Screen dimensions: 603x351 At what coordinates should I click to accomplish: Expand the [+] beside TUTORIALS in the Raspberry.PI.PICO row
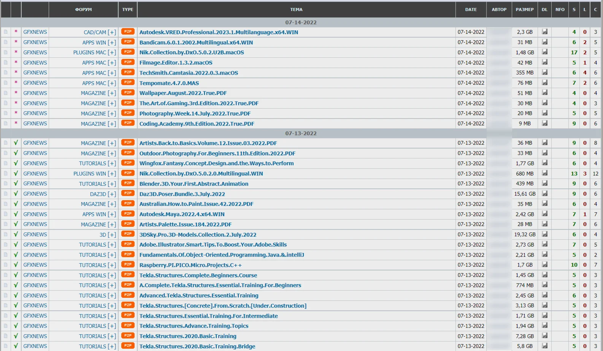click(x=112, y=265)
